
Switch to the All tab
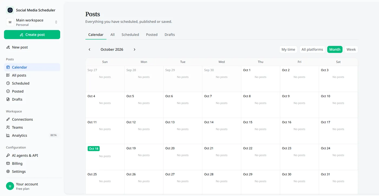pyautogui.click(x=113, y=35)
